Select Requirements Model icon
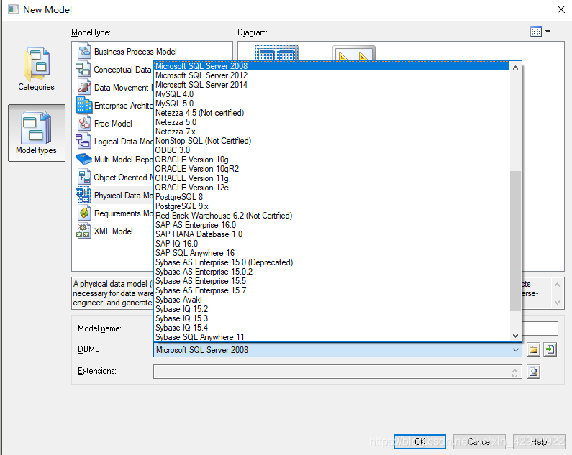Image resolution: width=572 pixels, height=455 pixels. [x=84, y=213]
